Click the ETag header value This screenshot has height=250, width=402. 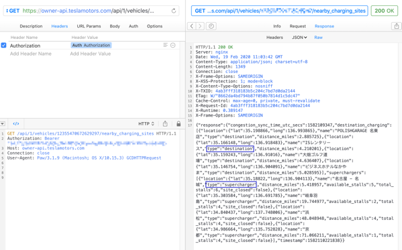point(255,96)
